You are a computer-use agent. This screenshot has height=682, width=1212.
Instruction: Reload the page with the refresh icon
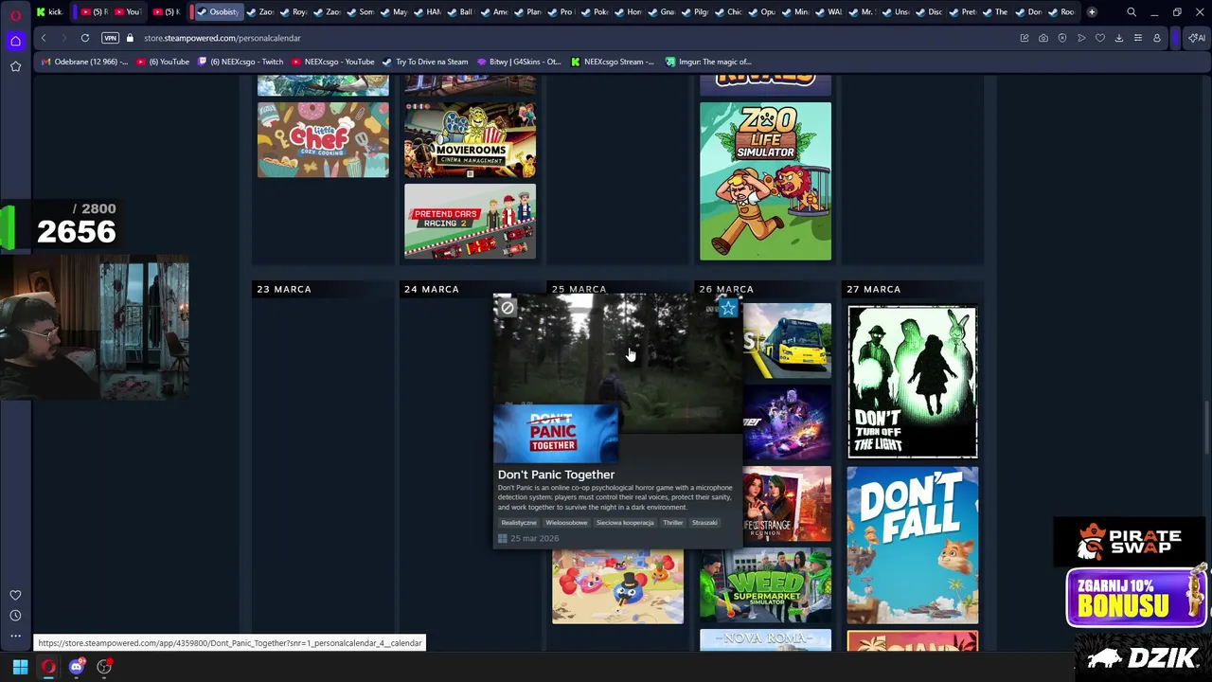(85, 38)
